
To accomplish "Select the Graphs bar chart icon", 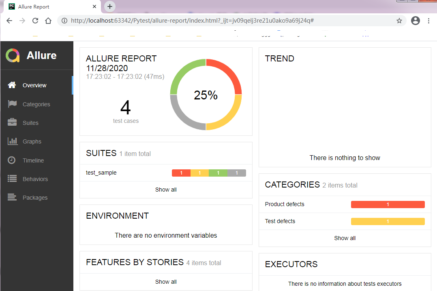I will [x=13, y=141].
